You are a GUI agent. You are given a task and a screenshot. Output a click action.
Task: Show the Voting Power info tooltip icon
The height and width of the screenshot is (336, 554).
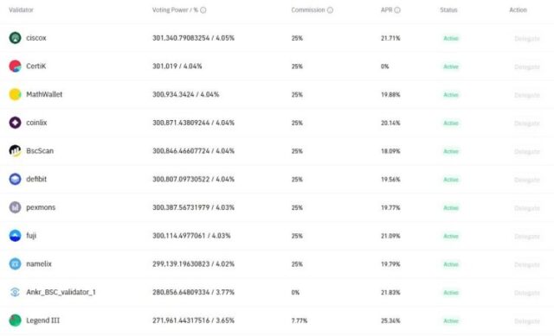(203, 10)
